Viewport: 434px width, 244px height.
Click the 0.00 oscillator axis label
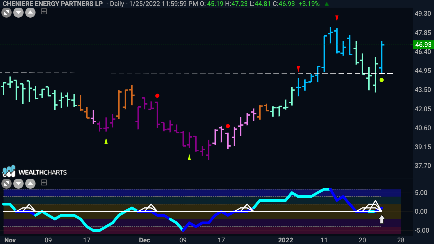tap(421, 211)
